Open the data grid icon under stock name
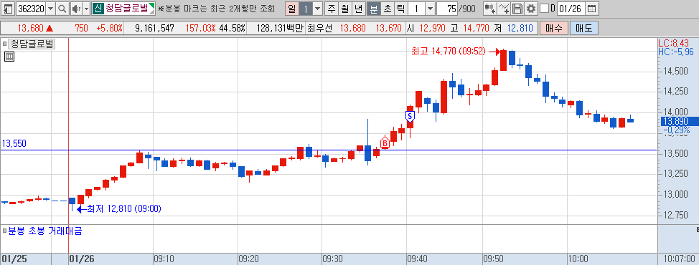 [x=9, y=57]
